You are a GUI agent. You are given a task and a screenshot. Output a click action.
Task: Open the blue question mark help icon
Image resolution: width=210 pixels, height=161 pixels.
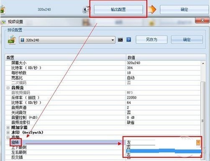(x=128, y=40)
